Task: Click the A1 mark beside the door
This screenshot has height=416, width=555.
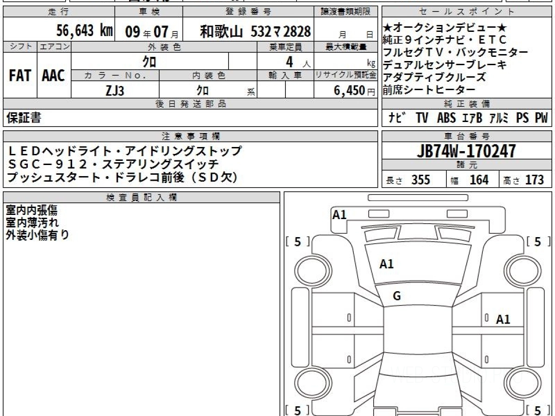Action: click(503, 319)
